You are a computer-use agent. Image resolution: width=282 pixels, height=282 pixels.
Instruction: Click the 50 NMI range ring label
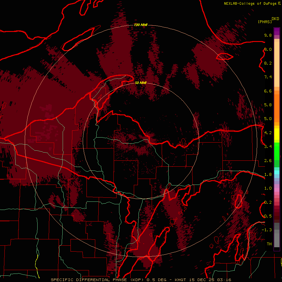(x=141, y=83)
